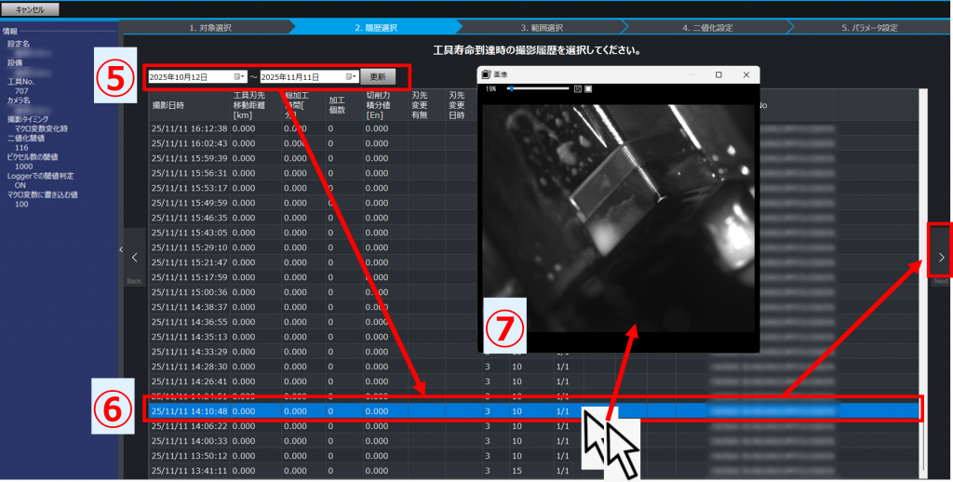Close the 画像 image window

tap(745, 74)
